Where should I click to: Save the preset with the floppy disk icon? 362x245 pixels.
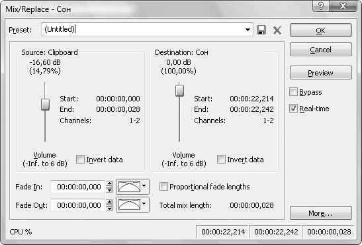pos(261,30)
